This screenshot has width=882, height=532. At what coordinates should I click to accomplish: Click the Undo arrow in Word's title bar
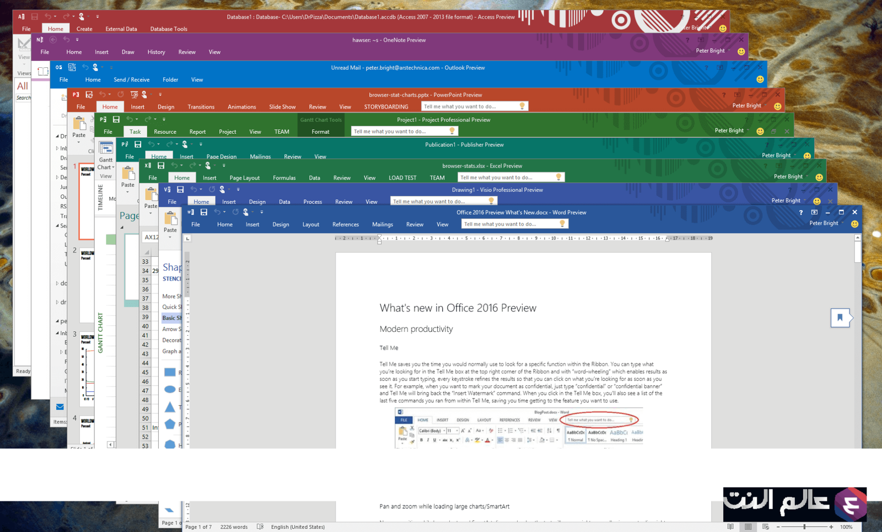(217, 212)
